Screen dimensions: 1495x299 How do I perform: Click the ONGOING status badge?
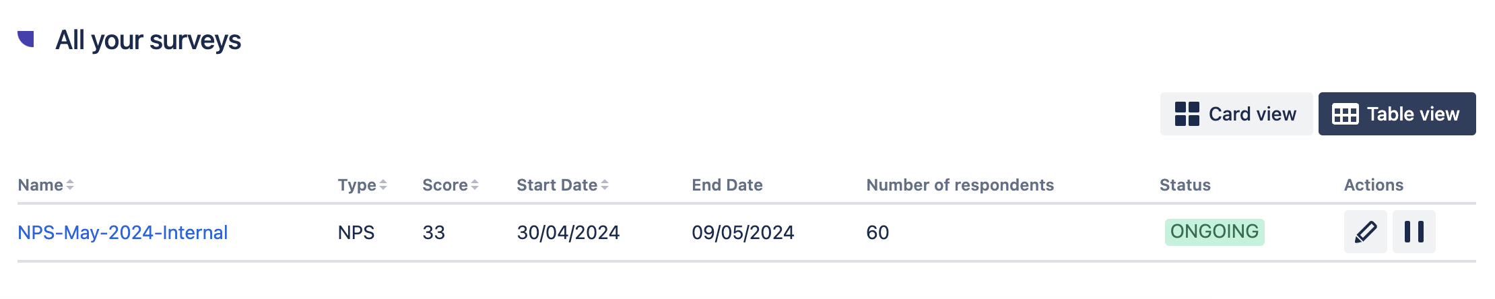click(x=1214, y=232)
